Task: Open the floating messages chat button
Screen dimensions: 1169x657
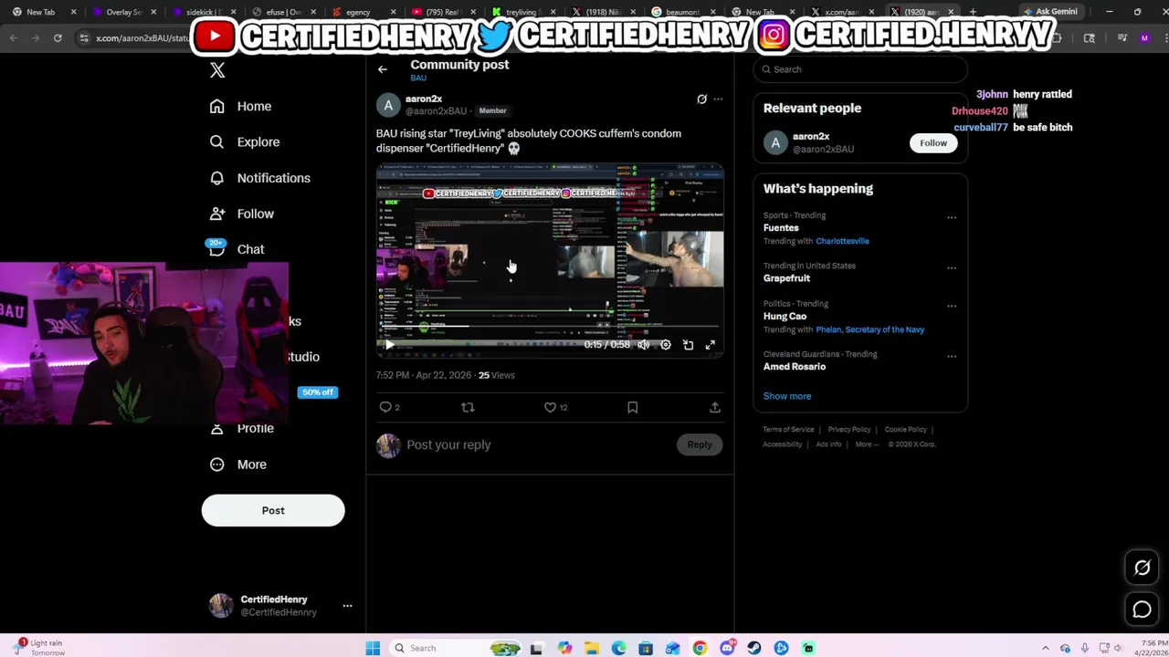Action: 1142,610
